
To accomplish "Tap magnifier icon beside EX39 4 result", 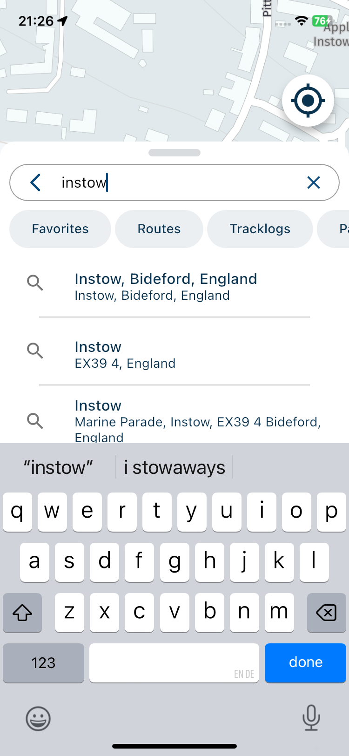I will click(35, 351).
